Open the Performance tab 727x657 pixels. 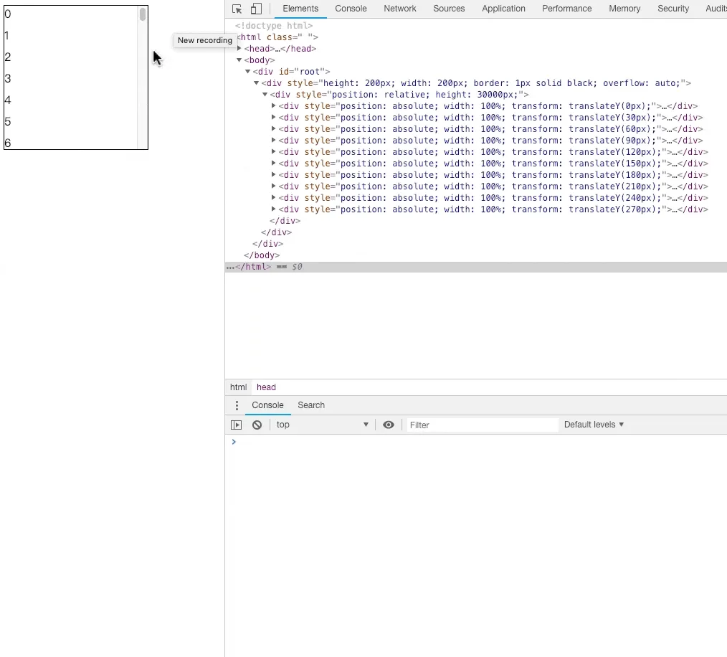tap(567, 9)
